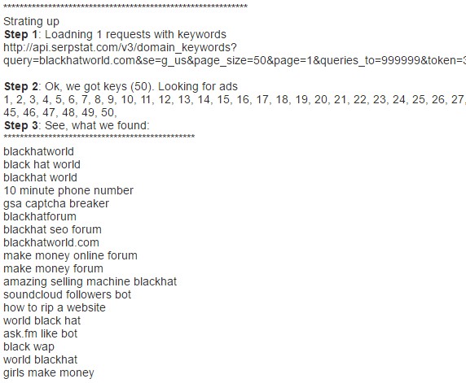Select 'blackhatworld.com' keyword entry
The image size is (466, 383).
(x=51, y=242)
